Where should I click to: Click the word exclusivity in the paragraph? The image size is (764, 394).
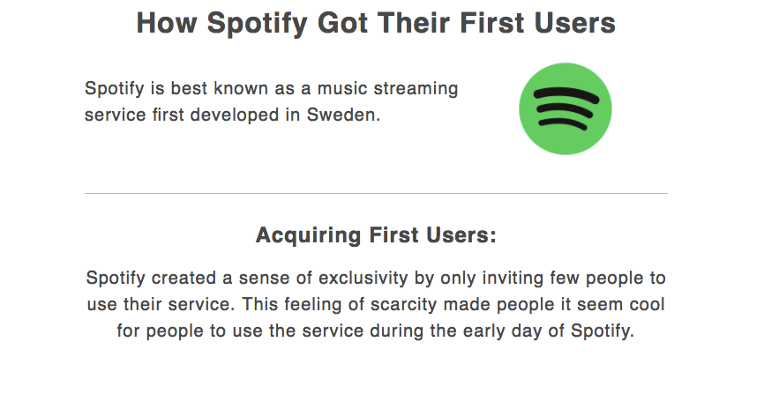tap(363, 278)
